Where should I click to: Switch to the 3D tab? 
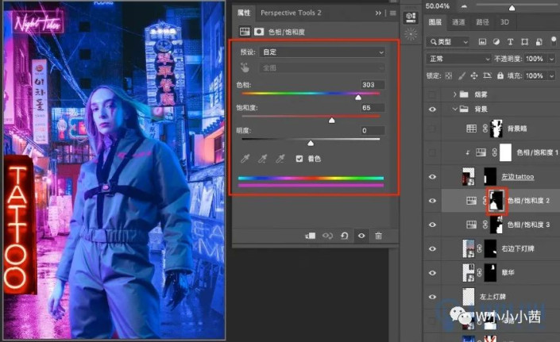coord(504,22)
